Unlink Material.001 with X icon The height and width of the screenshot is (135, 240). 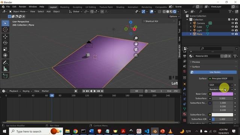[x=229, y=56]
